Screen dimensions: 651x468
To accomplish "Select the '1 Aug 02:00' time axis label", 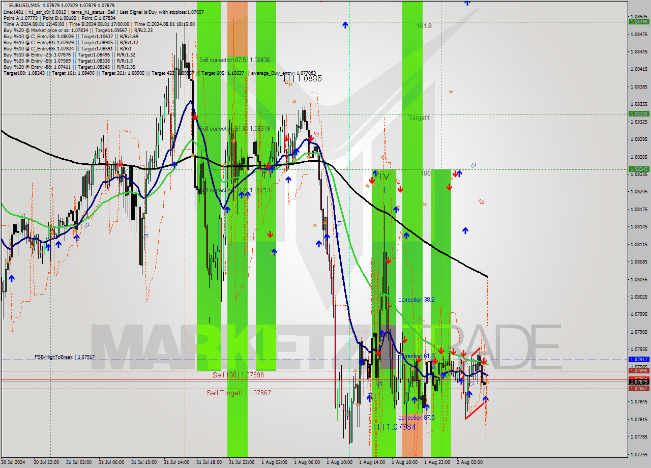I will tap(274, 462).
